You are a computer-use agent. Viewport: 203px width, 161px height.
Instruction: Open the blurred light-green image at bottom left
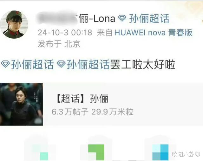pyautogui.click(x=40, y=148)
